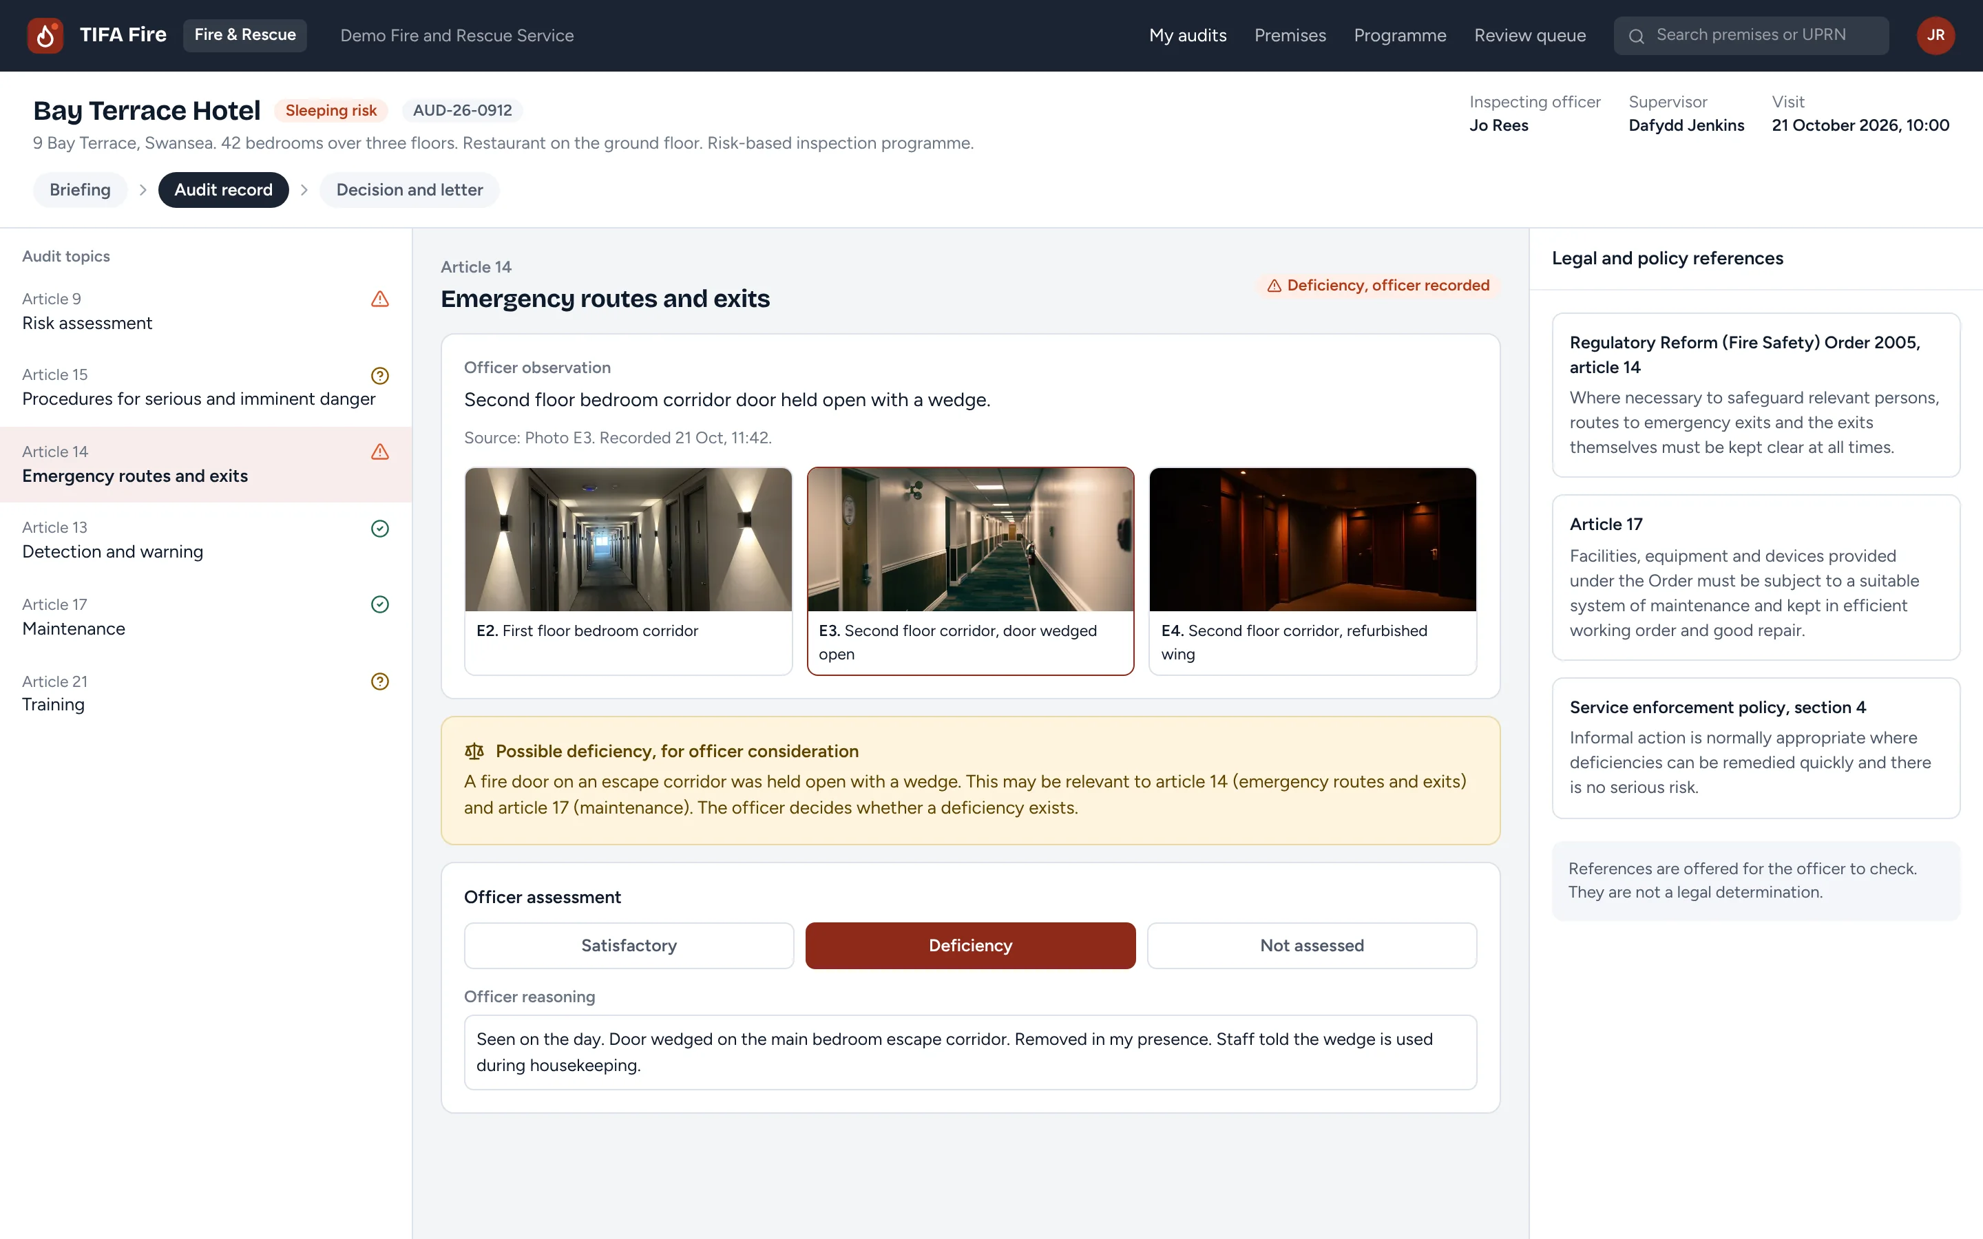
Task: Open photo E4 refurbished wing
Action: point(1312,571)
